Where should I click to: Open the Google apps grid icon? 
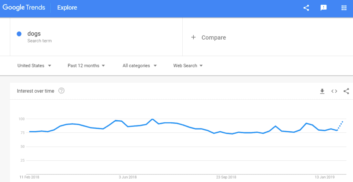[344, 8]
